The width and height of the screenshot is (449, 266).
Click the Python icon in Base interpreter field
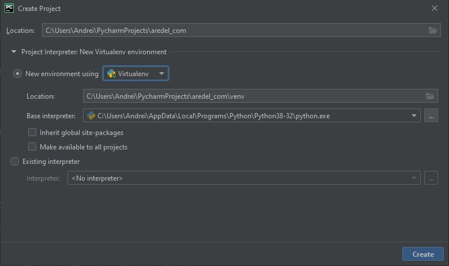tap(91, 115)
